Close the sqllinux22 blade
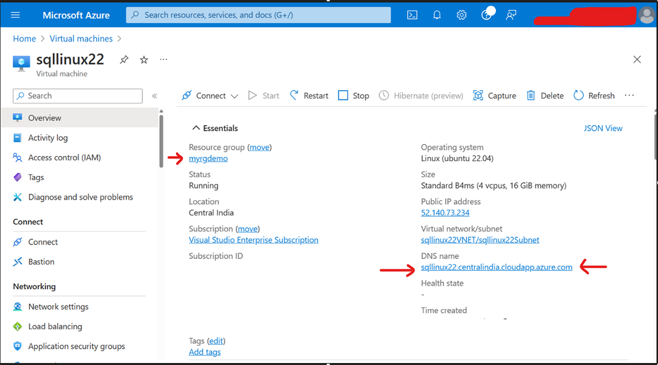658x365 pixels. coord(637,59)
